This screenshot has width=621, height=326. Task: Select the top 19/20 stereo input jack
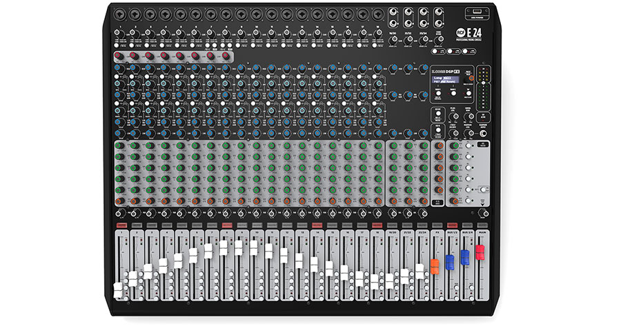coord(393,12)
